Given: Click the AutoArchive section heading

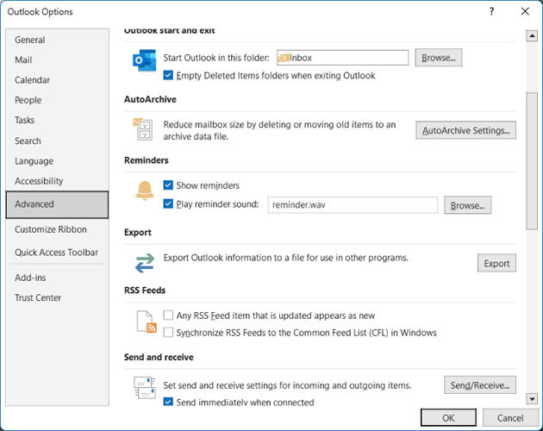Looking at the screenshot, I should (x=150, y=99).
